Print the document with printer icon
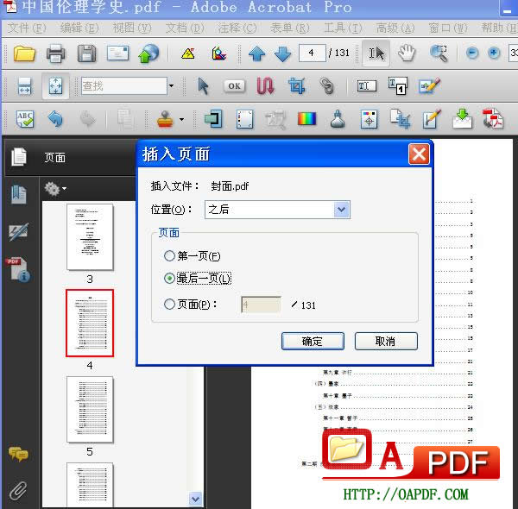Screen dimensions: 518x509 (x=55, y=53)
